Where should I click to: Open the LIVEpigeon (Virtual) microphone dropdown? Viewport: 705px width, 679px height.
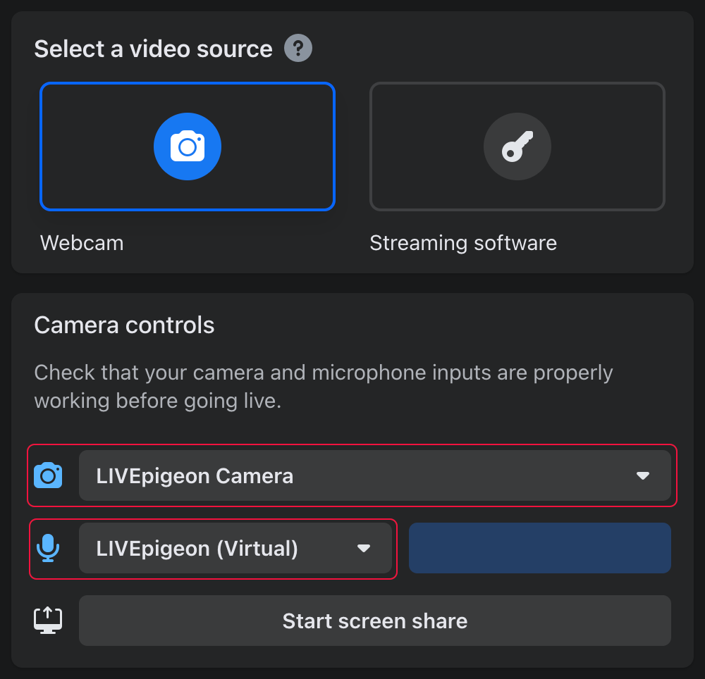(235, 548)
